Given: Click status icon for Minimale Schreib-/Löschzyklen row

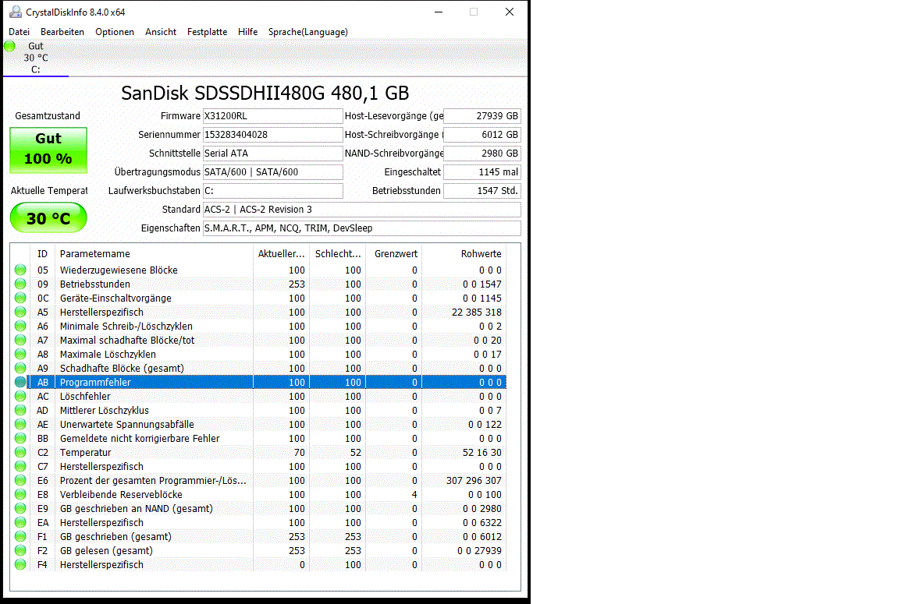Looking at the screenshot, I should pyautogui.click(x=20, y=326).
